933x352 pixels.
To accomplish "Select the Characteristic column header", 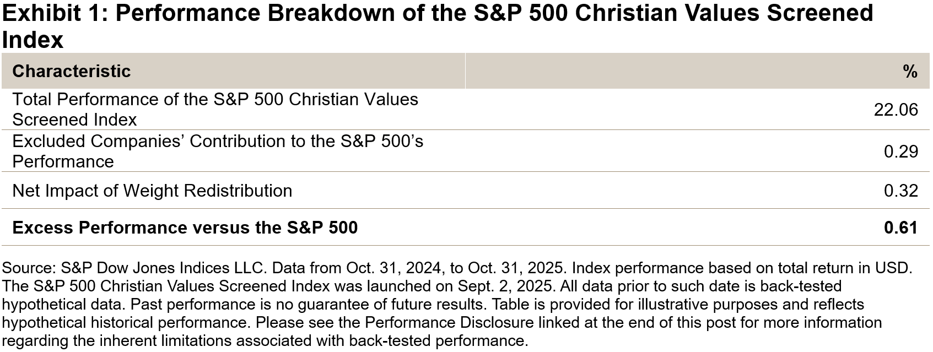I will 72,71.
